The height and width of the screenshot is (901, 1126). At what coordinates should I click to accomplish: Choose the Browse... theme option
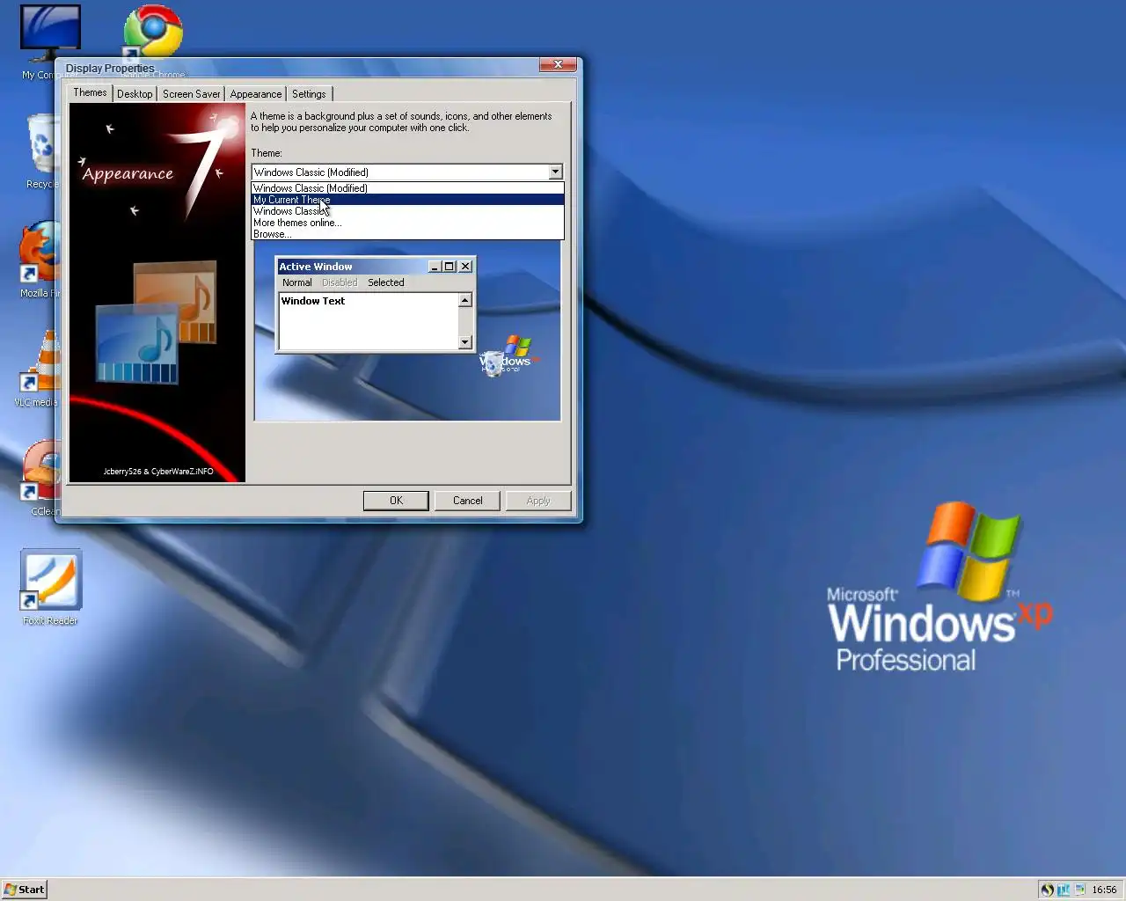tap(407, 234)
